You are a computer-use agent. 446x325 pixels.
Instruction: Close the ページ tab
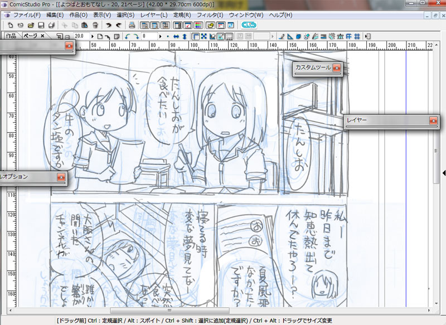43,36
